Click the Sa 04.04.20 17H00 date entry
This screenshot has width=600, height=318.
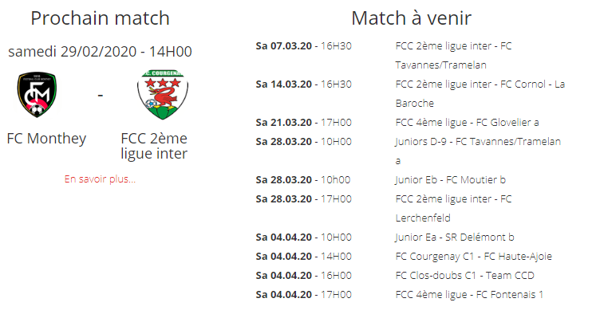click(303, 294)
